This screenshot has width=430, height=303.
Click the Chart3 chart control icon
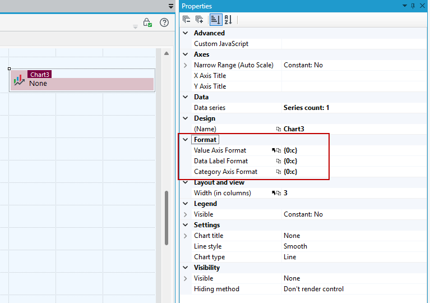pos(19,80)
